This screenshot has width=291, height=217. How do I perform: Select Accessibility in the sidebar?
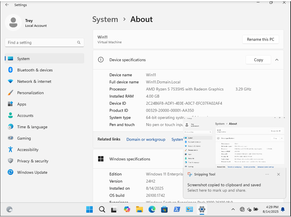pyautogui.click(x=28, y=150)
